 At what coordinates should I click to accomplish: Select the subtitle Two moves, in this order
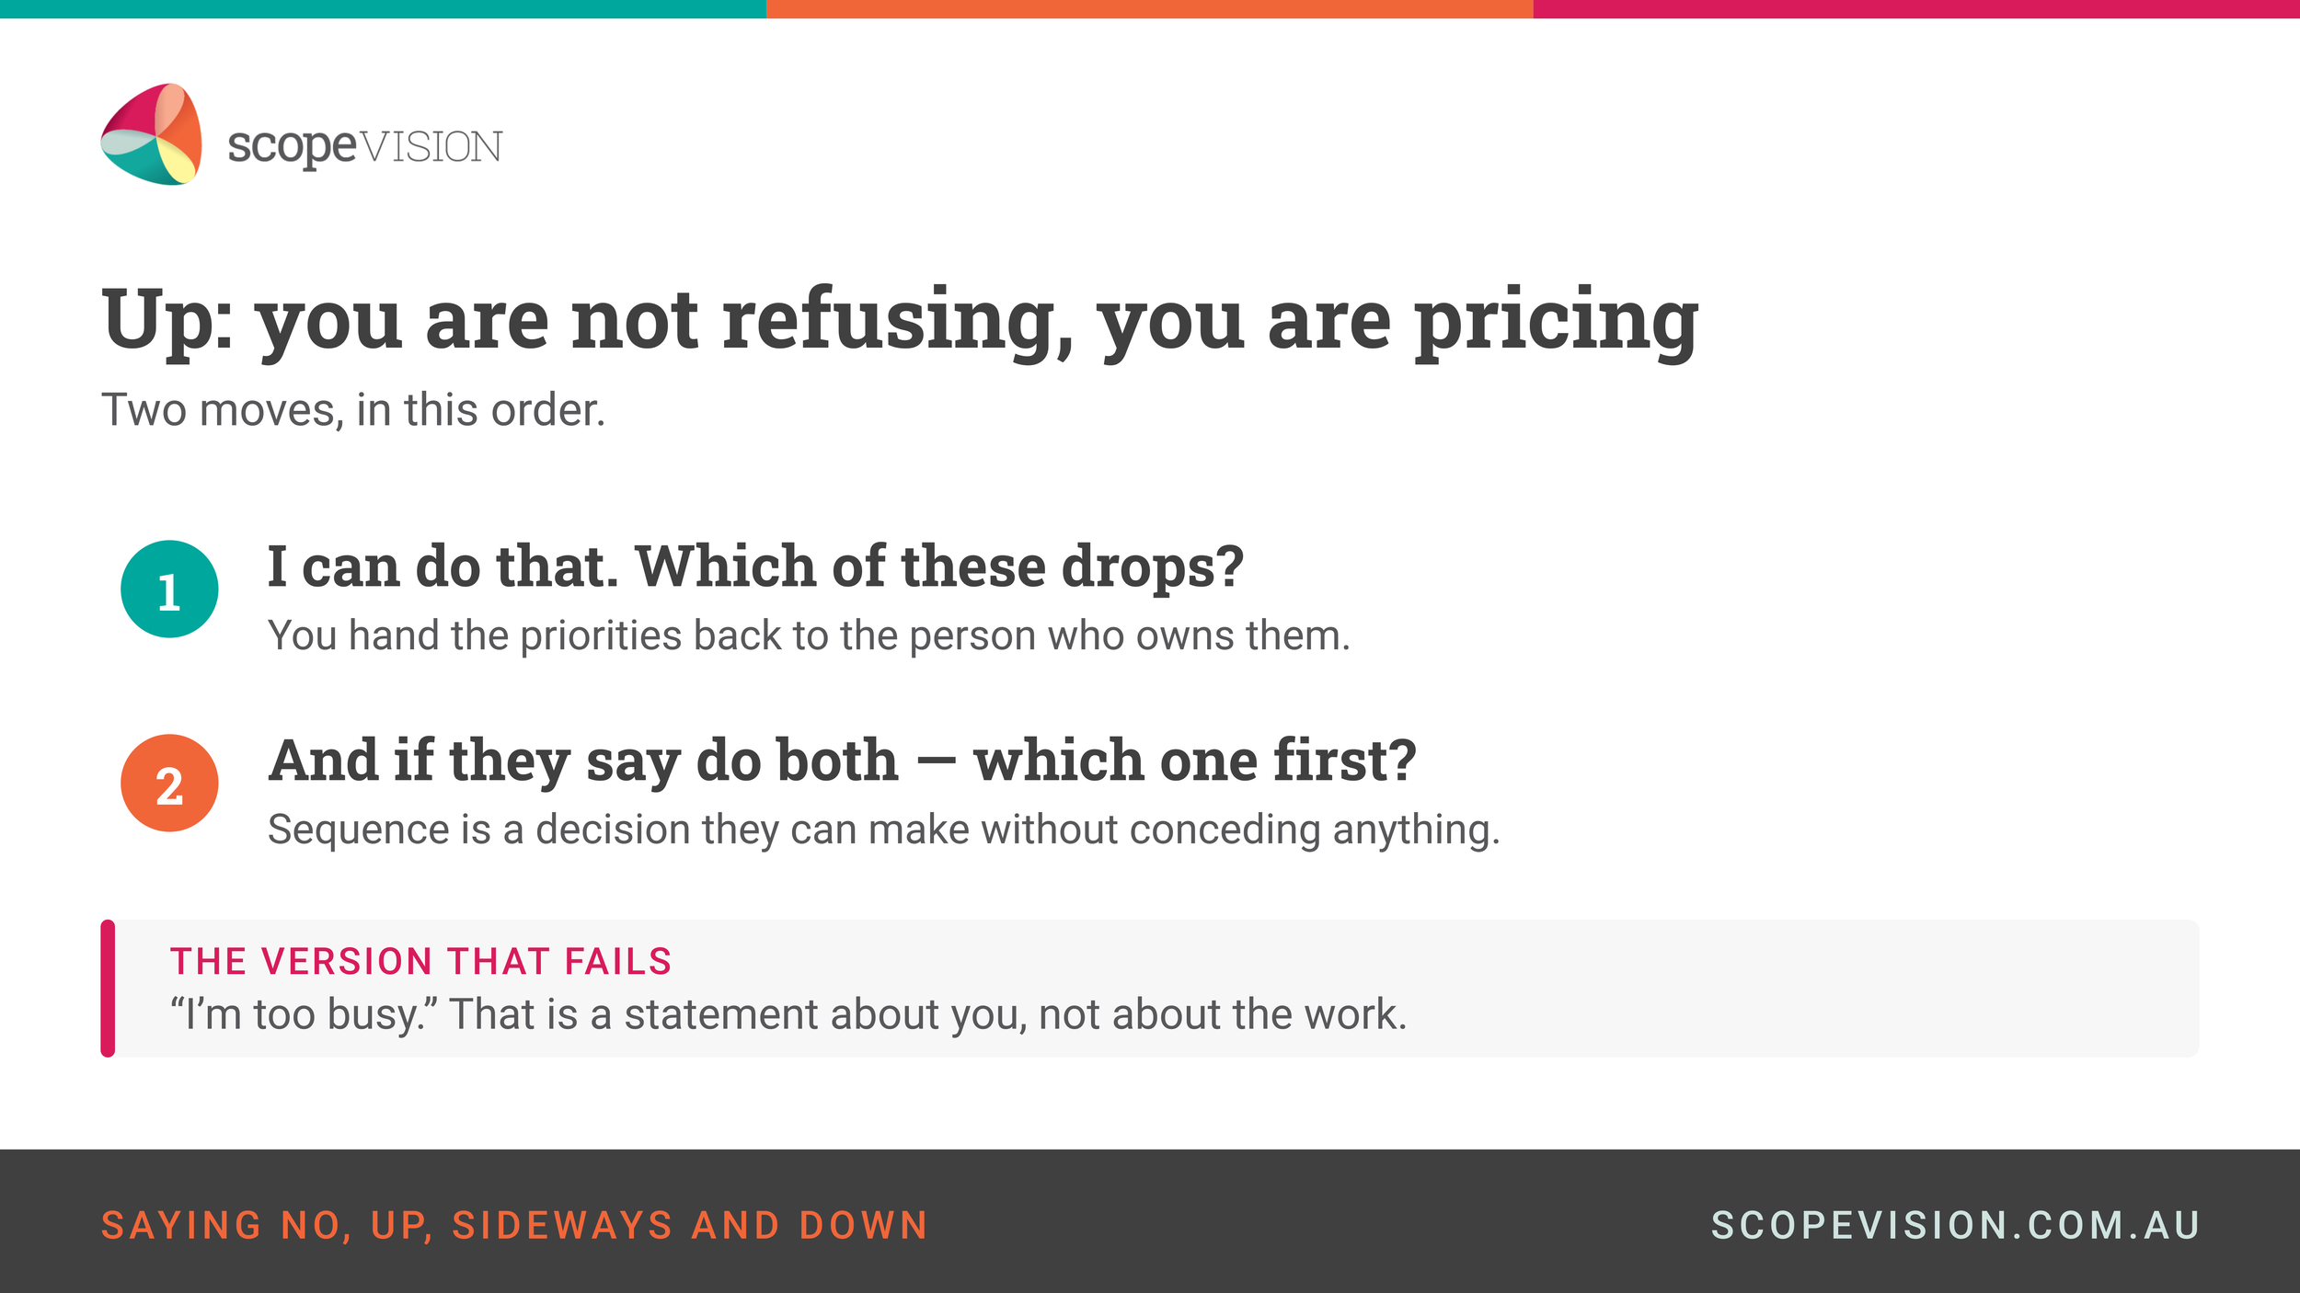(x=353, y=410)
